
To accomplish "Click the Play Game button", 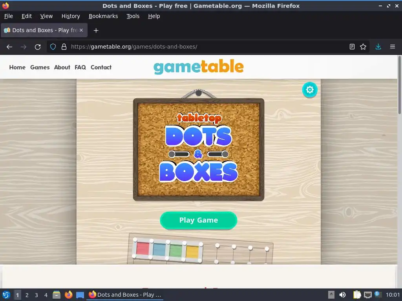I will [198, 220].
